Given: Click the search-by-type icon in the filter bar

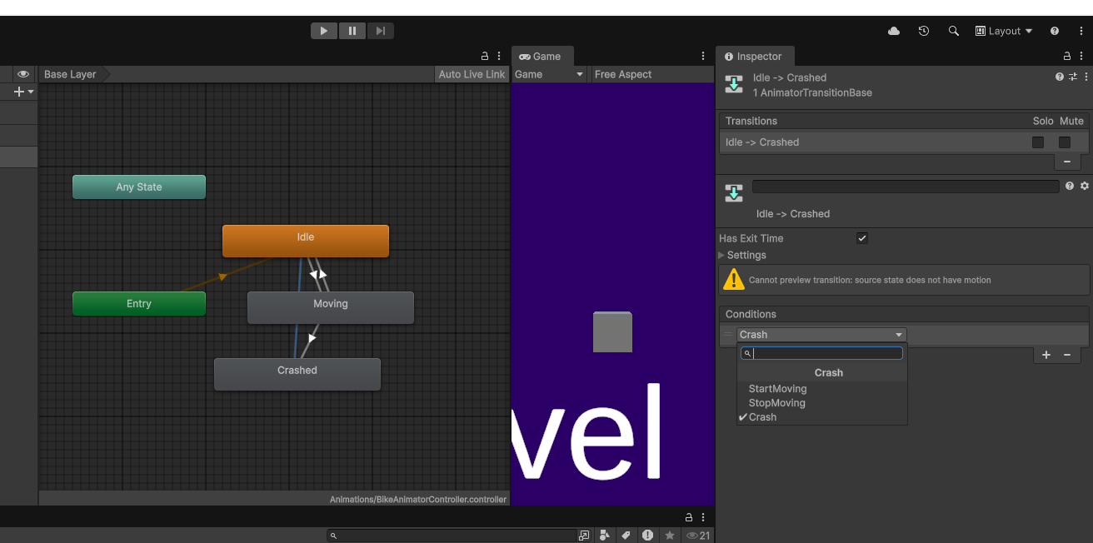Looking at the screenshot, I should coord(605,535).
